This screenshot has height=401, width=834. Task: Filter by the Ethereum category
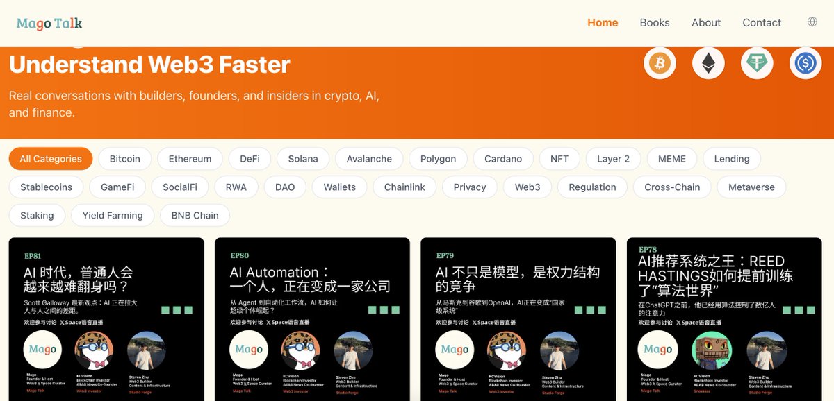(x=190, y=159)
